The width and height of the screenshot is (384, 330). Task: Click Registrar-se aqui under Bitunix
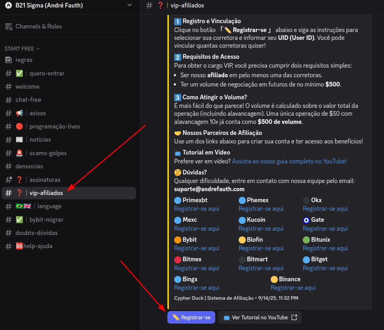click(325, 248)
